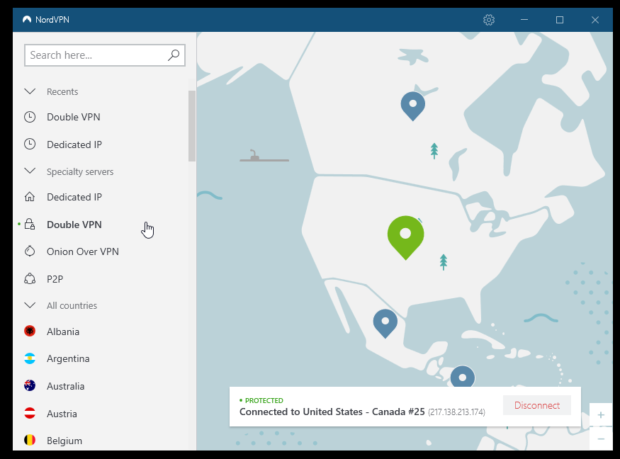Viewport: 620px width, 459px height.
Task: Click the PROTECTED status label
Action: [264, 400]
